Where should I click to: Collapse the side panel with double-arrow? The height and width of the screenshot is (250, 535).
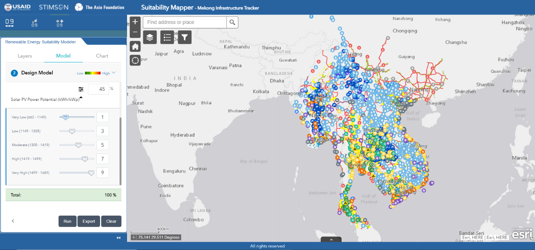pyautogui.click(x=118, y=238)
